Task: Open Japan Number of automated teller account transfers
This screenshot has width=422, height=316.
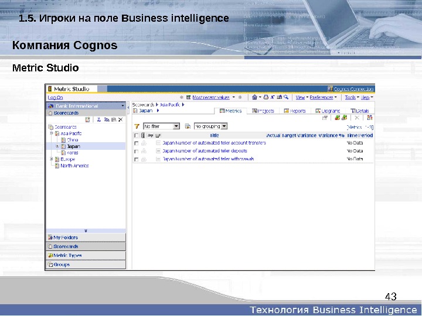Action: 215,143
